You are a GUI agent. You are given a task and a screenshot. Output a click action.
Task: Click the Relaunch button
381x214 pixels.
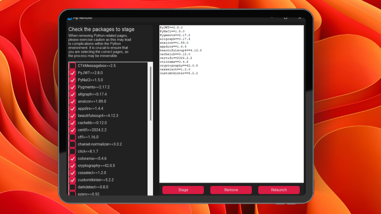pyautogui.click(x=279, y=190)
